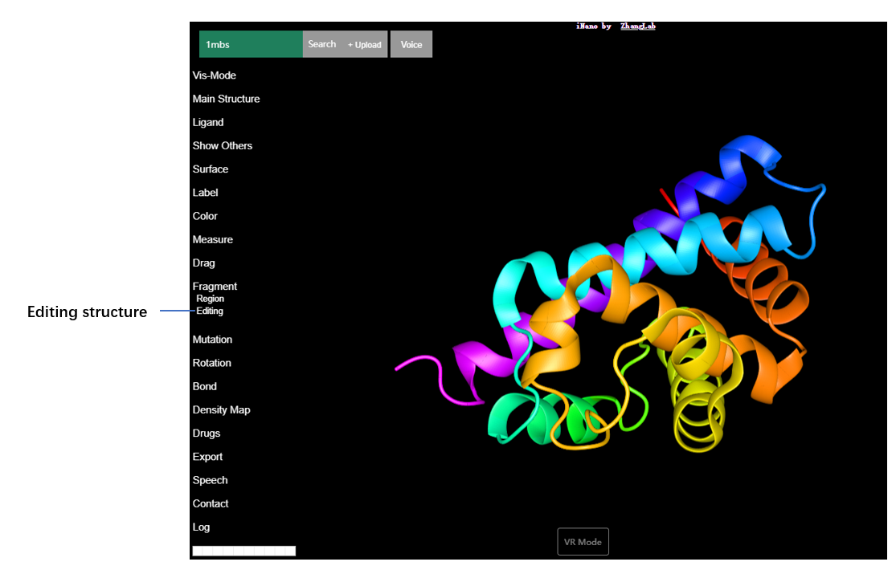Open the Mutation menu
Screen dimensions: 896x574
212,340
